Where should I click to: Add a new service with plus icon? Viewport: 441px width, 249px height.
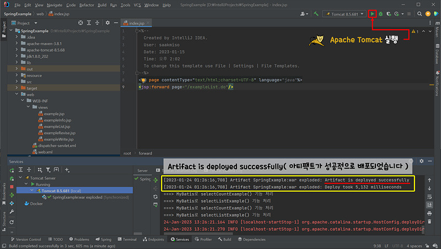(x=67, y=170)
